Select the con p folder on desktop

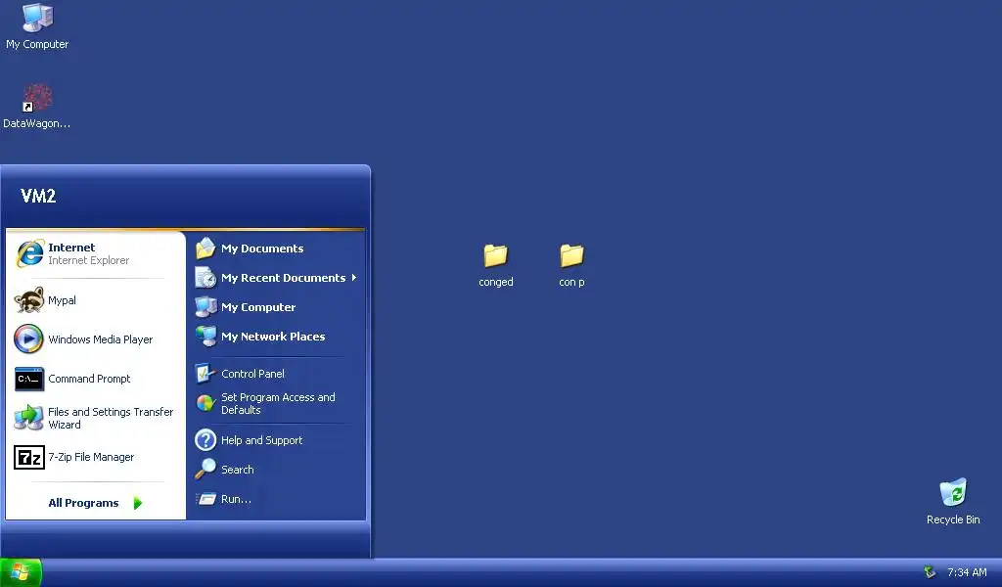coord(571,255)
